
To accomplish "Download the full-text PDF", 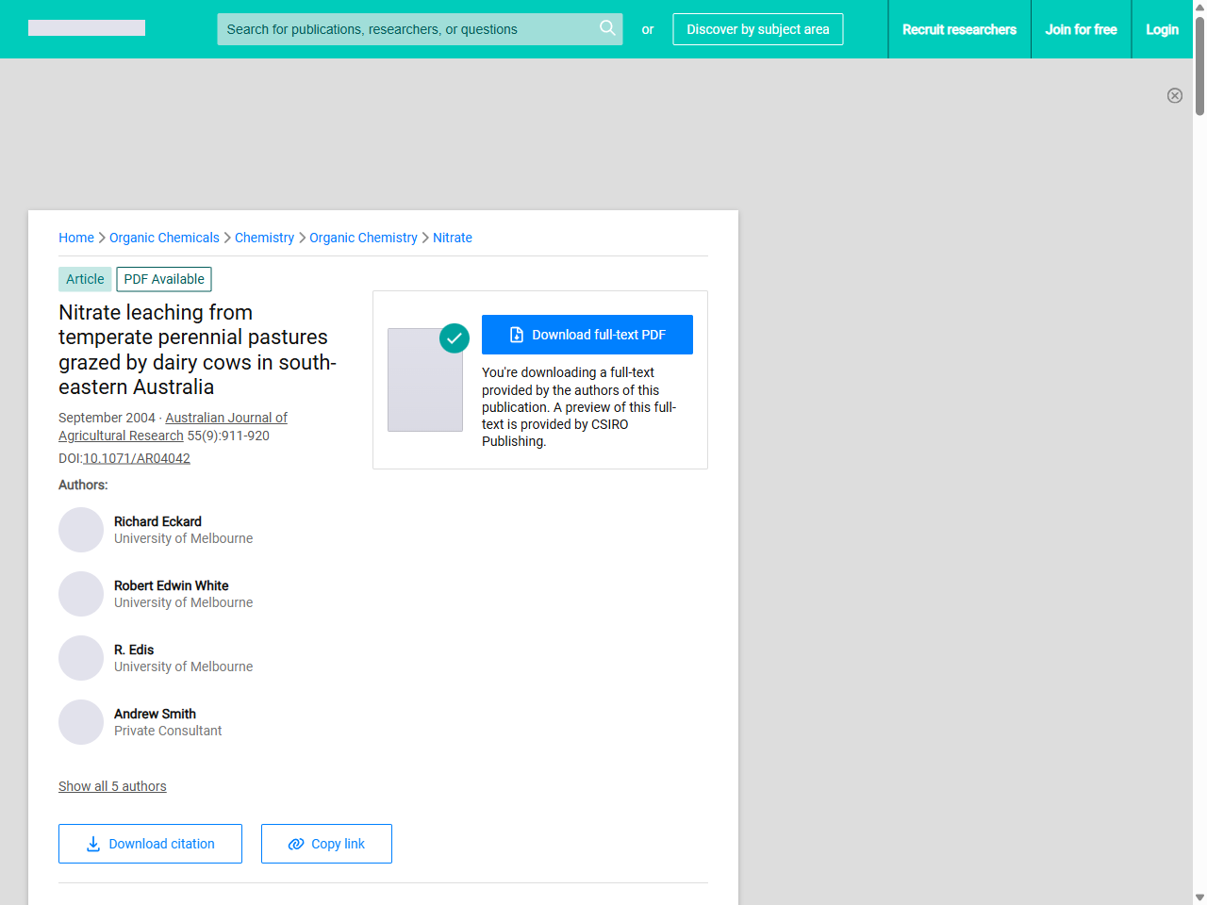I will (587, 335).
